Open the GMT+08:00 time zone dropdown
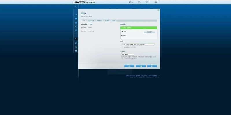 (138, 45)
